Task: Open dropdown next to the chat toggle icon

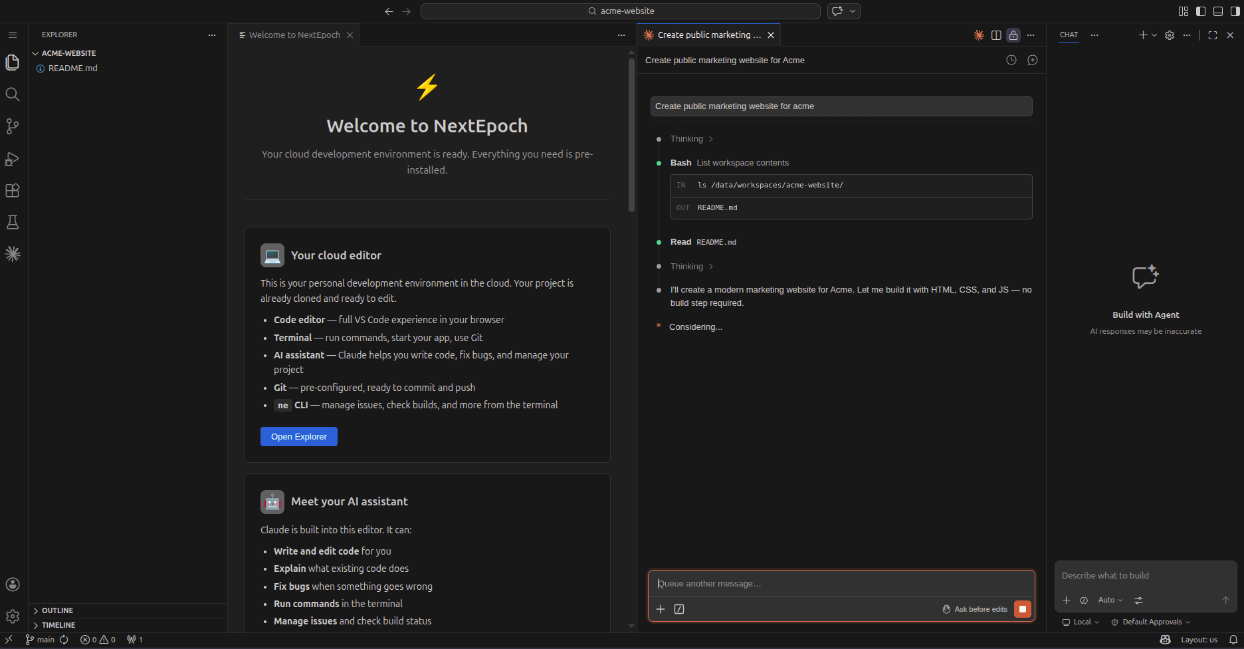Action: pos(853,11)
